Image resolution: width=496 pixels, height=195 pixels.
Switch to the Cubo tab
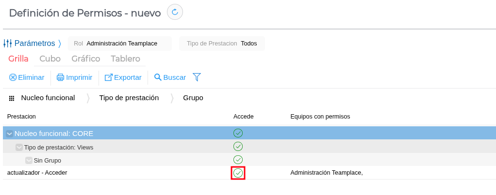click(x=50, y=59)
